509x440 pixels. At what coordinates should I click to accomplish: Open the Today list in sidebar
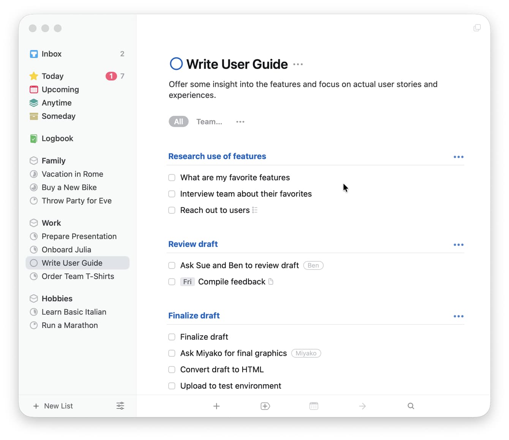tap(52, 76)
